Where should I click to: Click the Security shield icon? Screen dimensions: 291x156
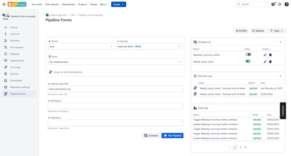click(5, 74)
